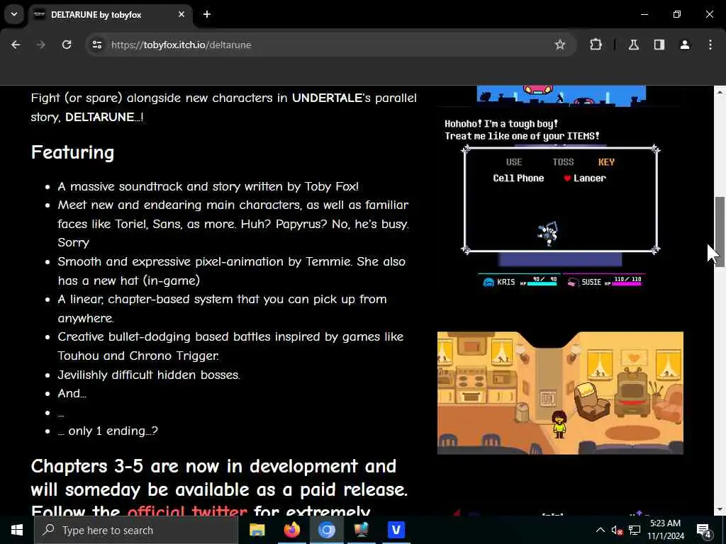The height and width of the screenshot is (544, 726).
Task: Go back to the previous page
Action: (x=16, y=45)
